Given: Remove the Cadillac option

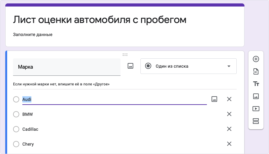Looking at the screenshot, I should pyautogui.click(x=229, y=129).
